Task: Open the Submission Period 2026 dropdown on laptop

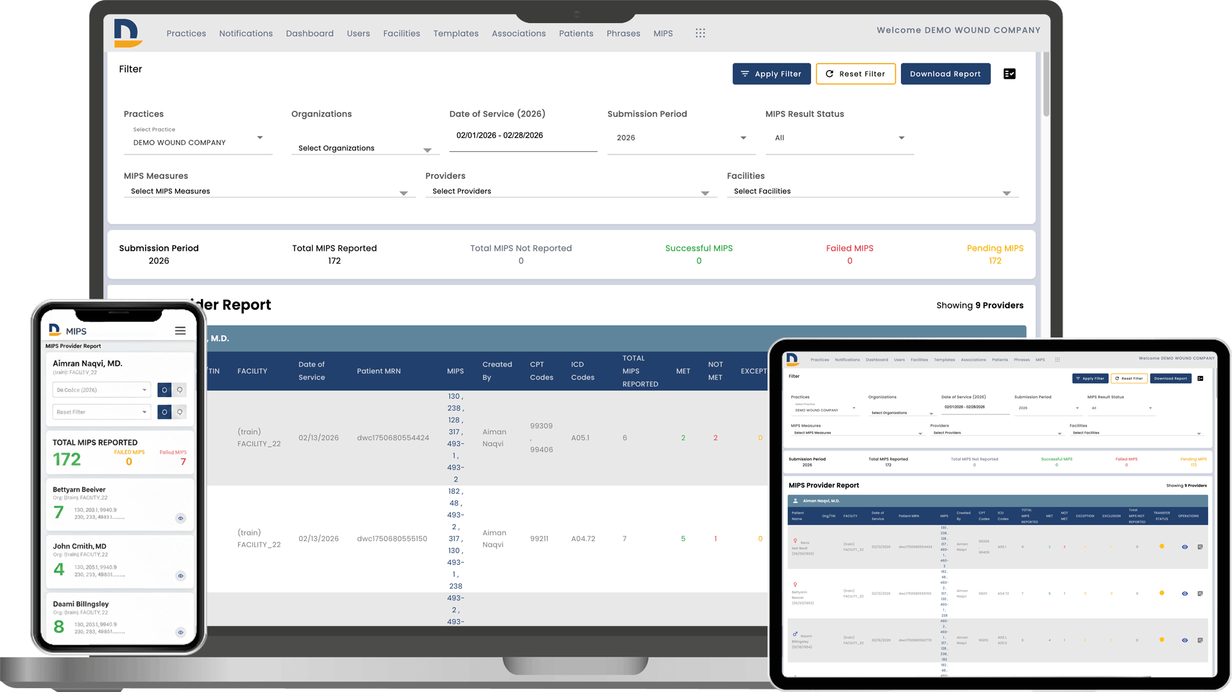Action: (681, 138)
